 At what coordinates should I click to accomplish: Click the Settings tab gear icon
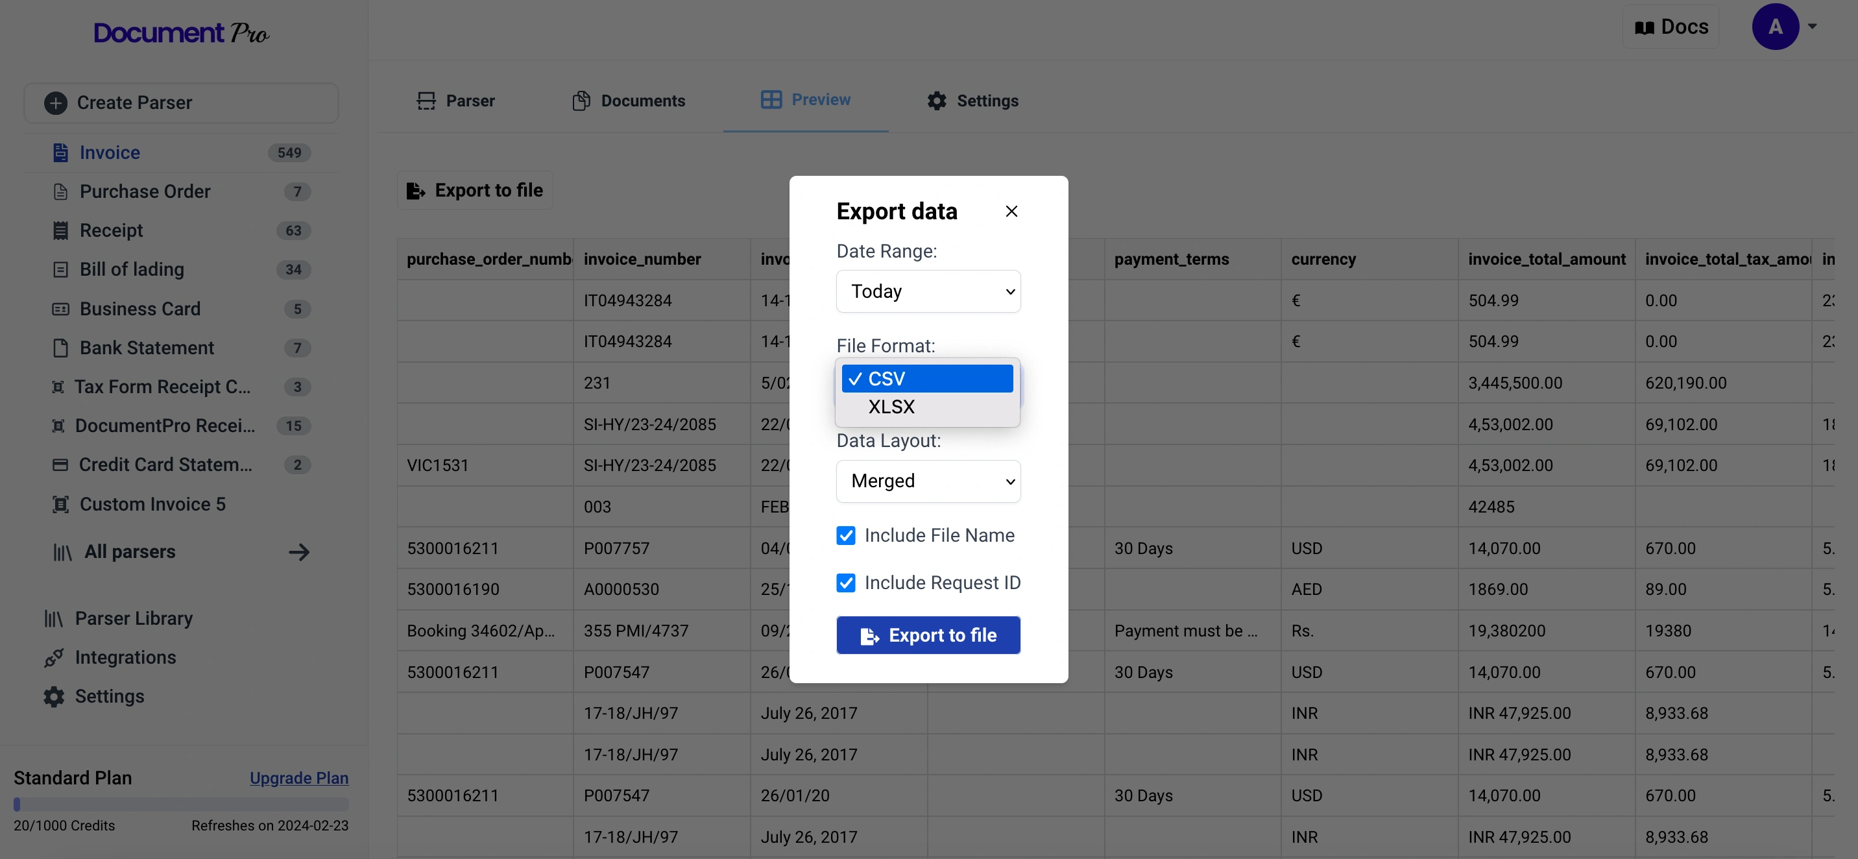coord(937,101)
